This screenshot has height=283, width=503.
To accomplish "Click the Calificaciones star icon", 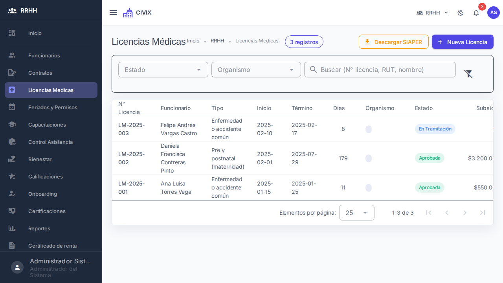I will pos(12,176).
